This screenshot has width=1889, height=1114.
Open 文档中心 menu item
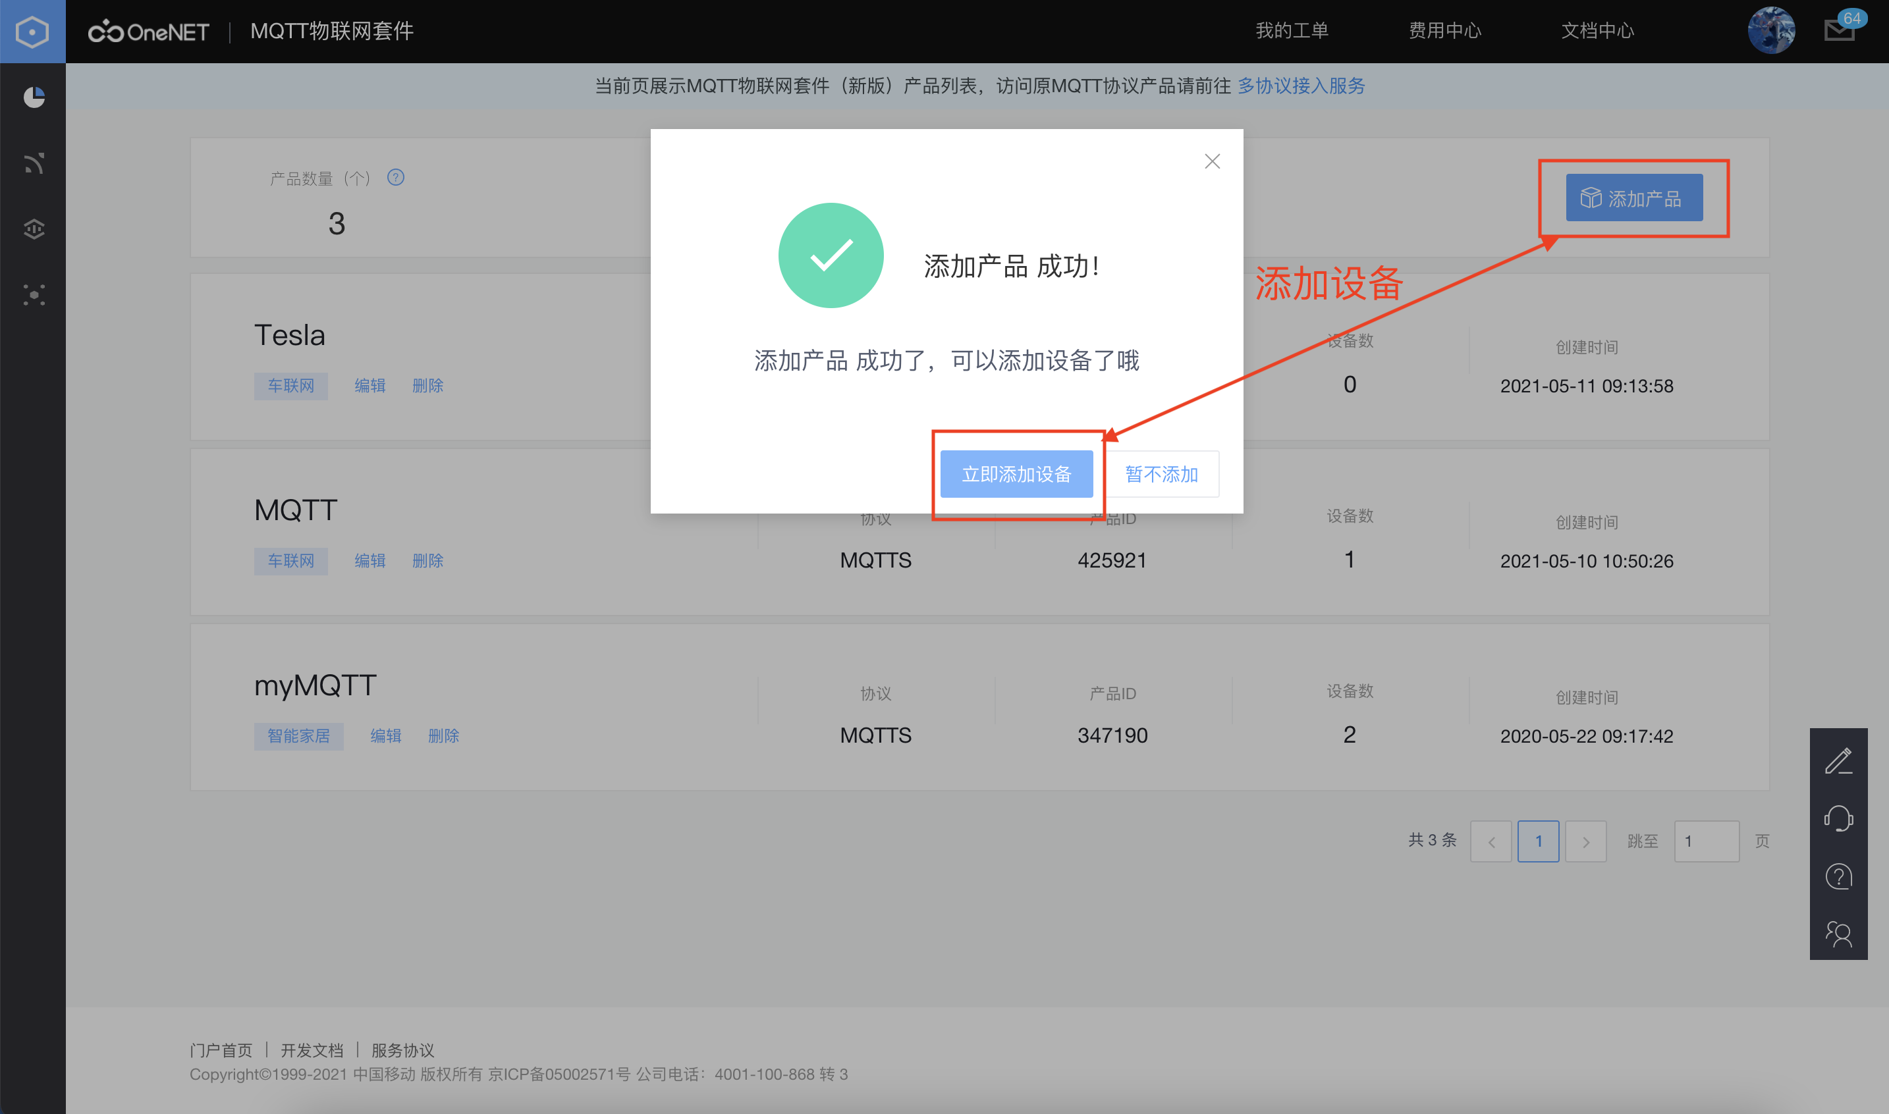(x=1598, y=31)
